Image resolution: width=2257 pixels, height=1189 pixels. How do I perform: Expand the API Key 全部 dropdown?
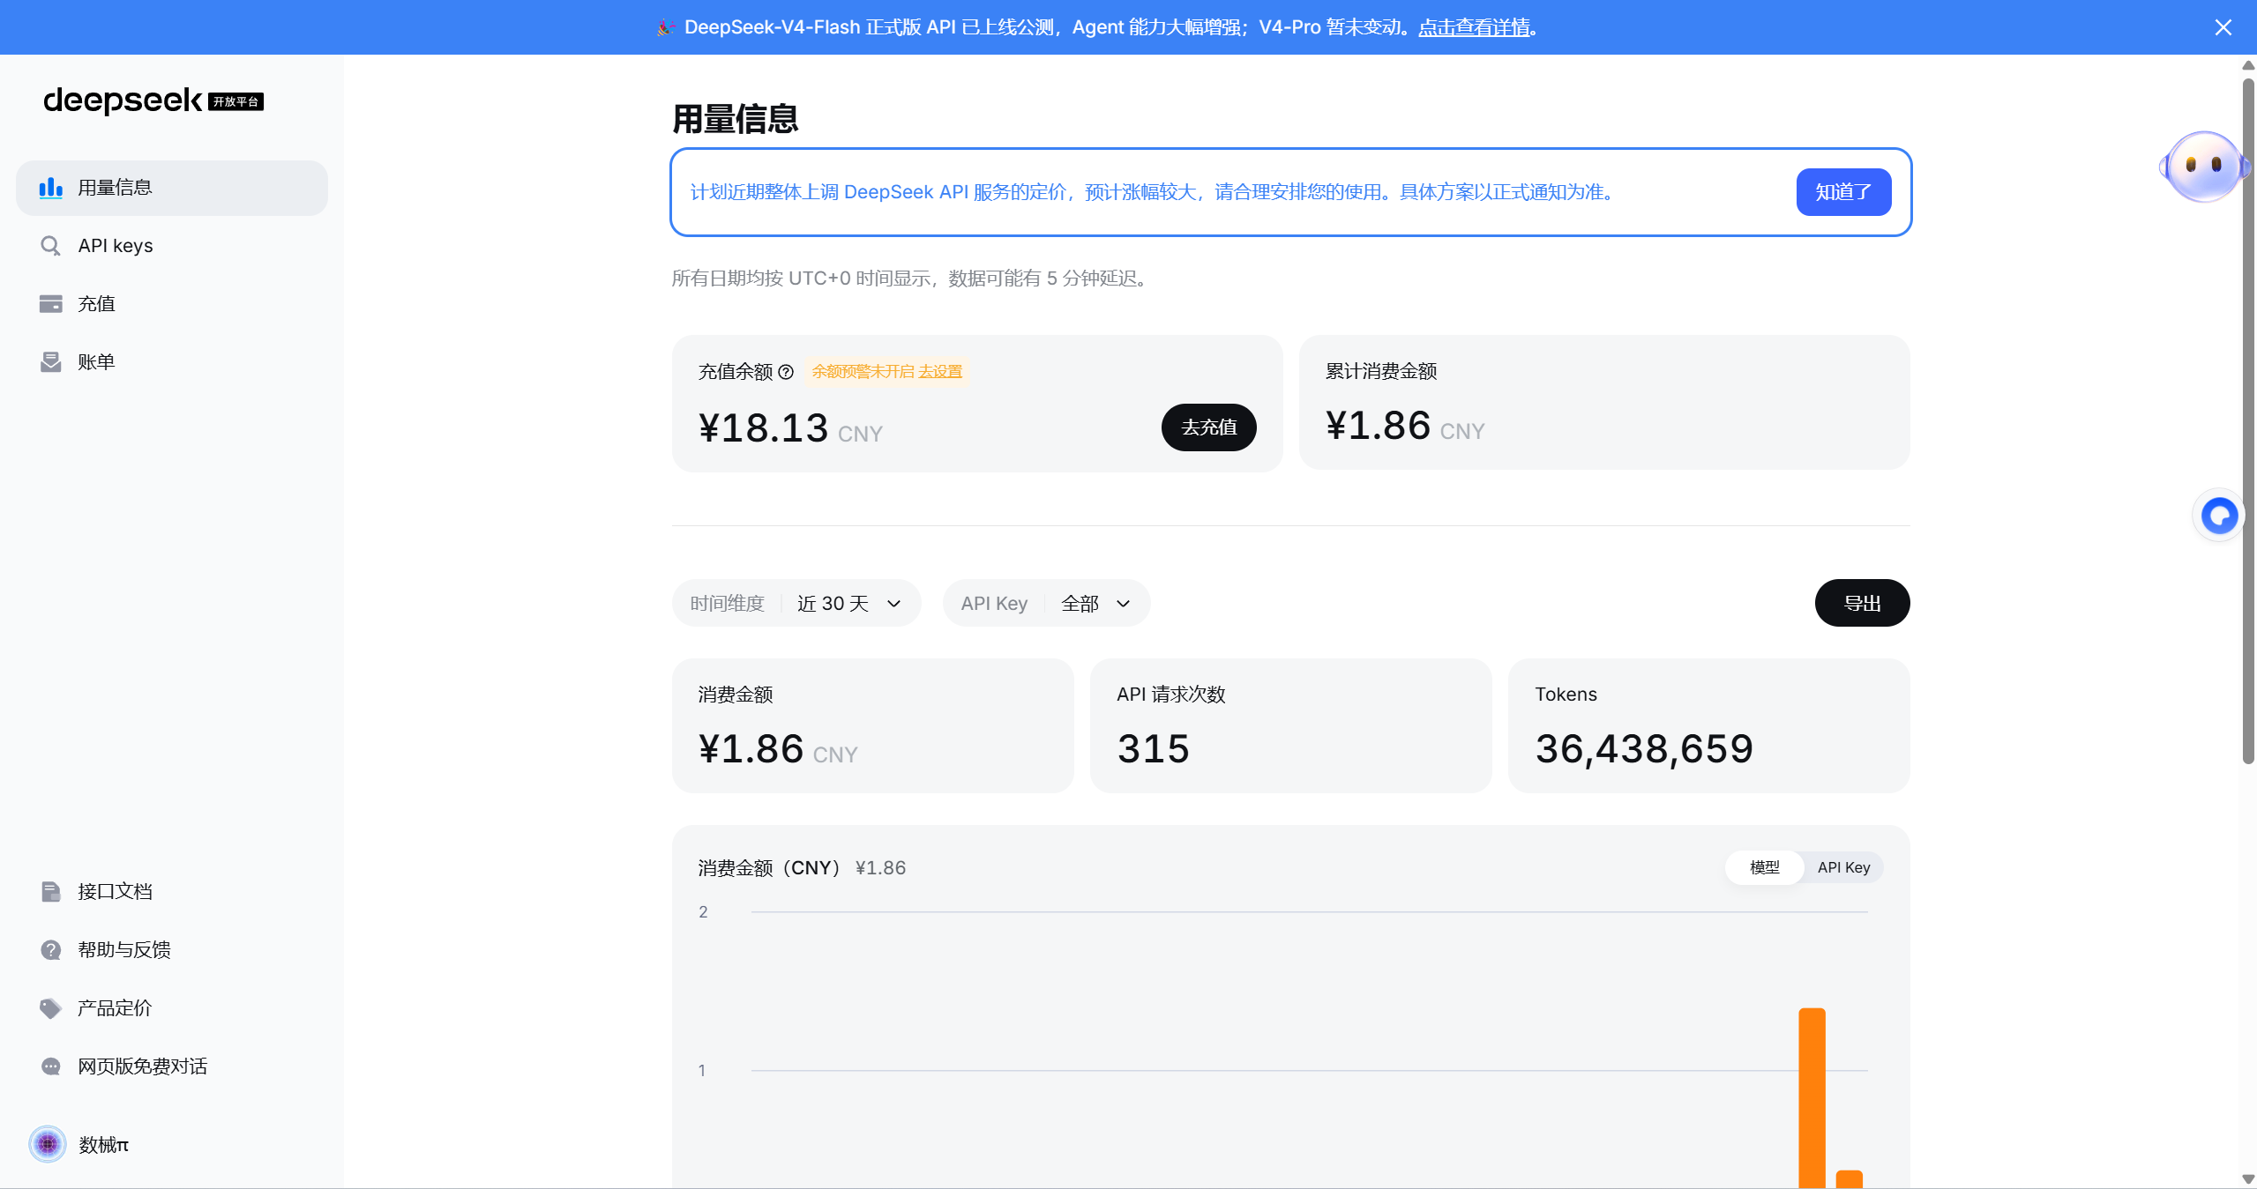1046,604
